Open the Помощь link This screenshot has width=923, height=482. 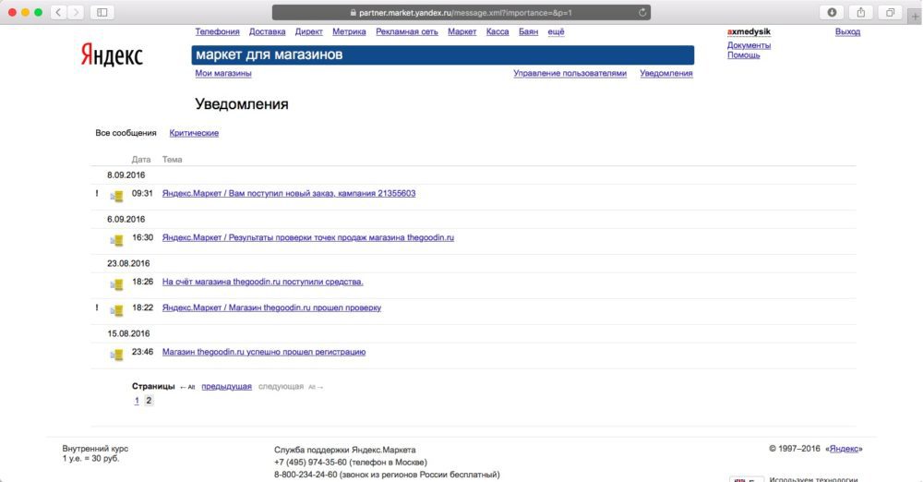[743, 55]
